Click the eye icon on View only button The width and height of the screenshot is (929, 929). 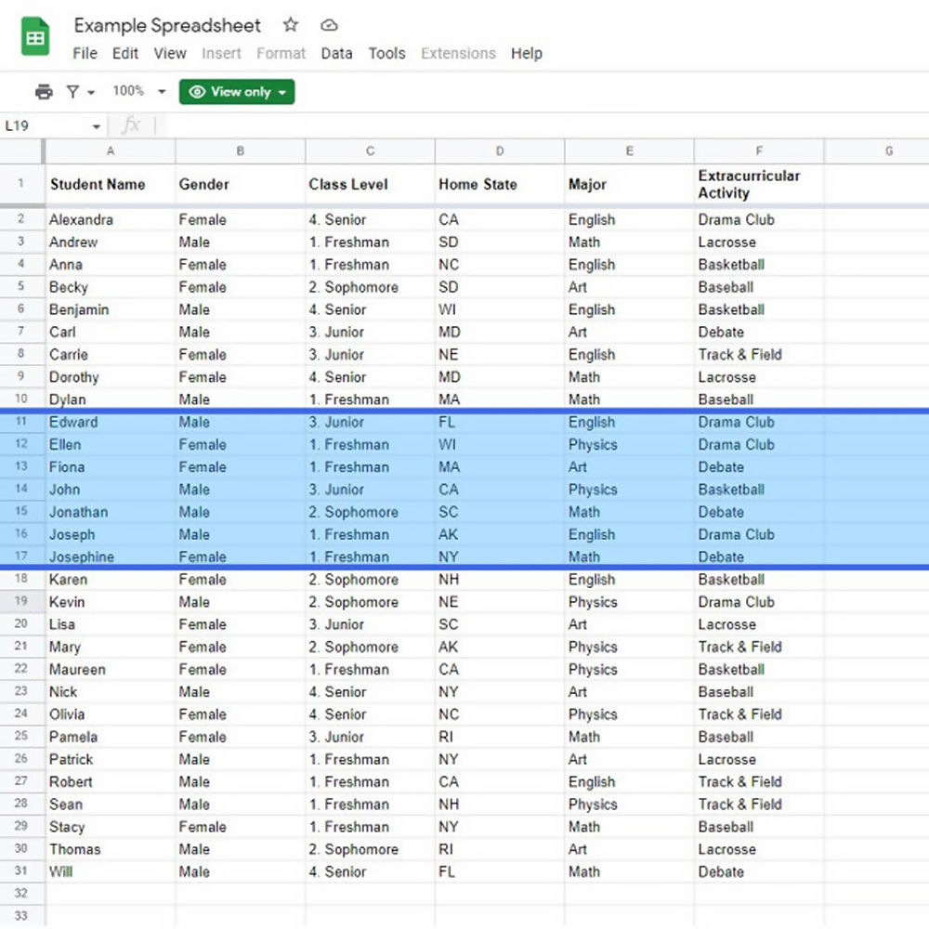coord(197,92)
